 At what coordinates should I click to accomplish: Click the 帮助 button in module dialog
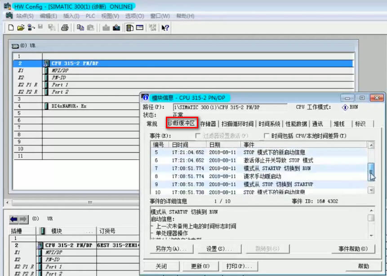363,266
